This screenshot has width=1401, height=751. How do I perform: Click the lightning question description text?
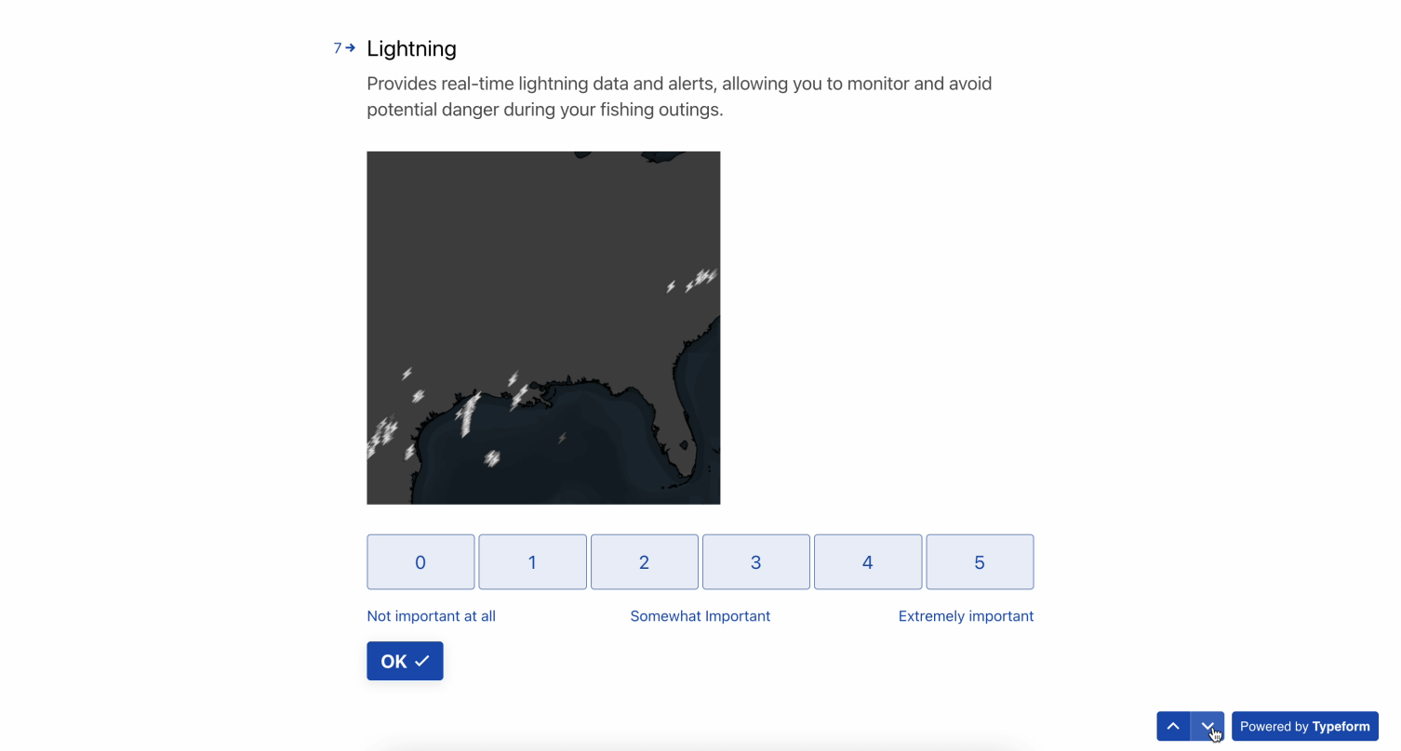pyautogui.click(x=679, y=97)
